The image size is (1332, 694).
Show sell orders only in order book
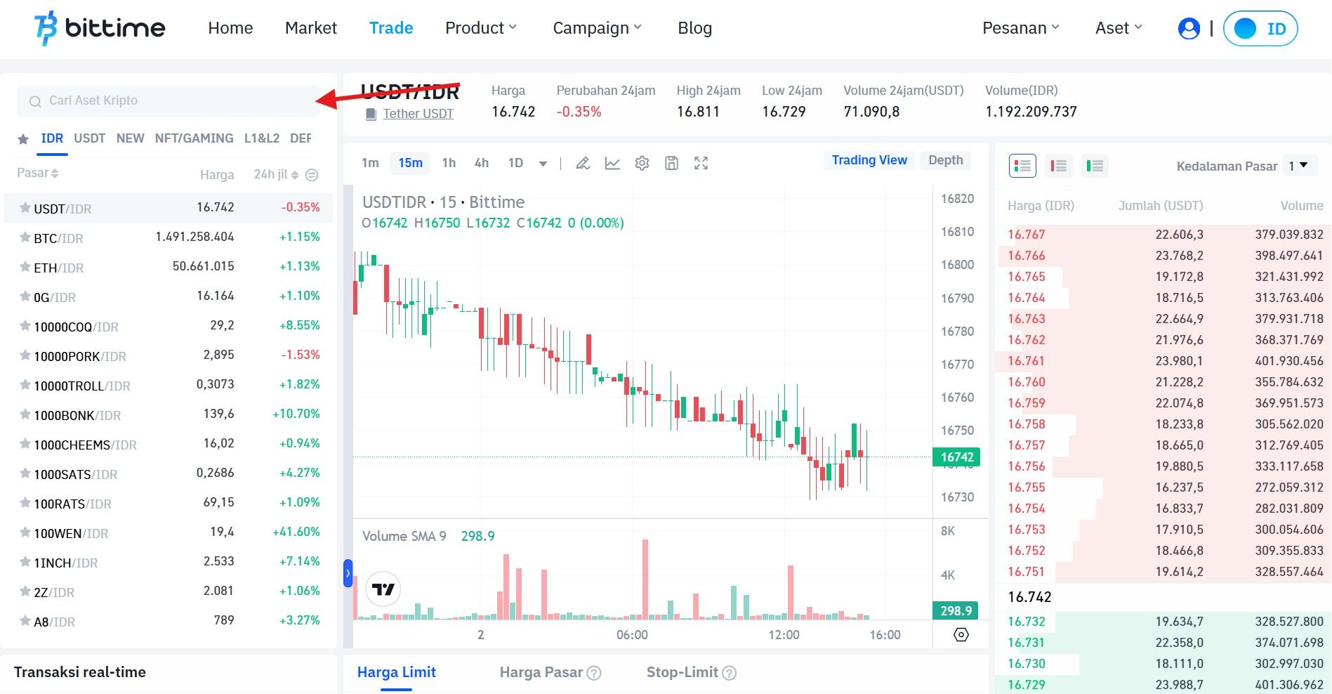(x=1058, y=166)
